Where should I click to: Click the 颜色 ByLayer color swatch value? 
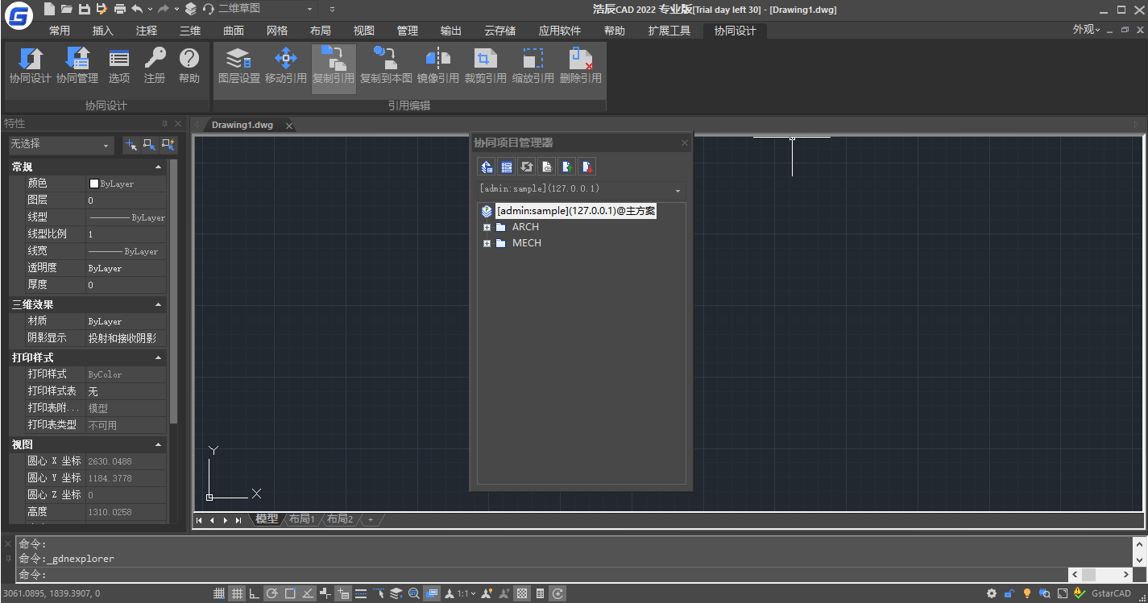tap(126, 184)
